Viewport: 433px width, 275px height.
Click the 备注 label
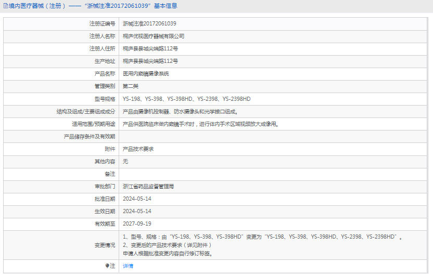coord(110,174)
